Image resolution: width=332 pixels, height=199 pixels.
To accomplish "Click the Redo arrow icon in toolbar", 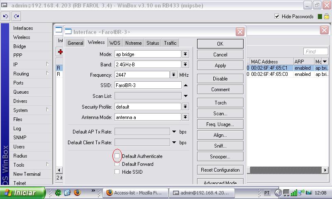I will (x=16, y=16).
